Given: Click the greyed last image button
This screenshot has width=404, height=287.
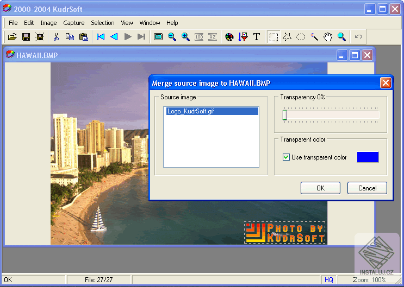Looking at the screenshot, I should [141, 37].
